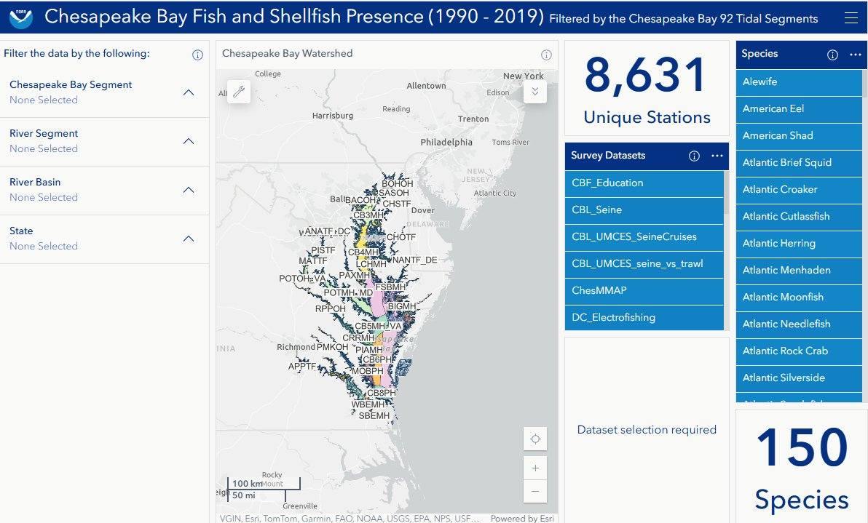Image resolution: width=868 pixels, height=523 pixels.
Task: Click the find my location icon
Action: (x=534, y=439)
